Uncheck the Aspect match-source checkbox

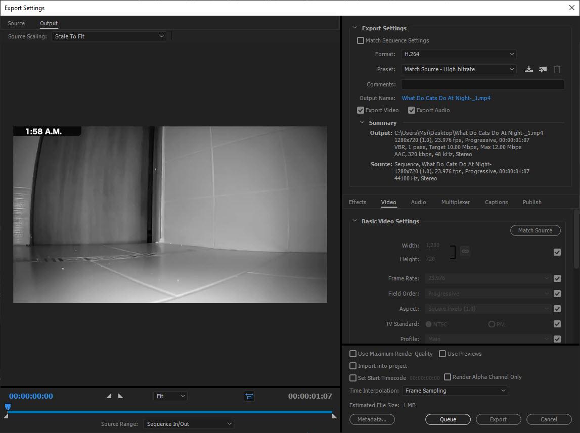[557, 309]
